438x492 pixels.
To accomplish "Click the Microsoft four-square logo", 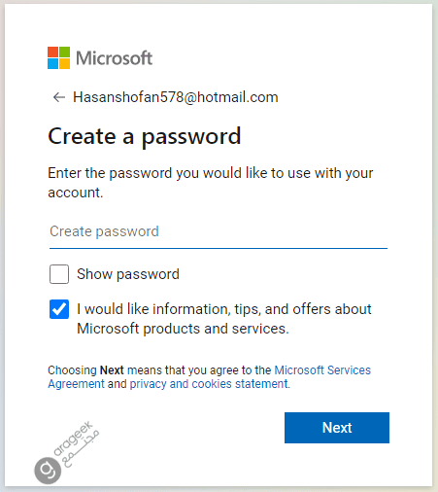I will pos(58,57).
